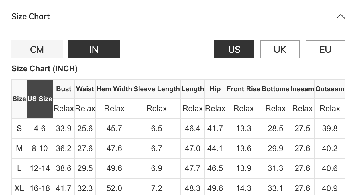
Task: Click the Sleeve Length column header
Action: pyautogui.click(x=157, y=89)
